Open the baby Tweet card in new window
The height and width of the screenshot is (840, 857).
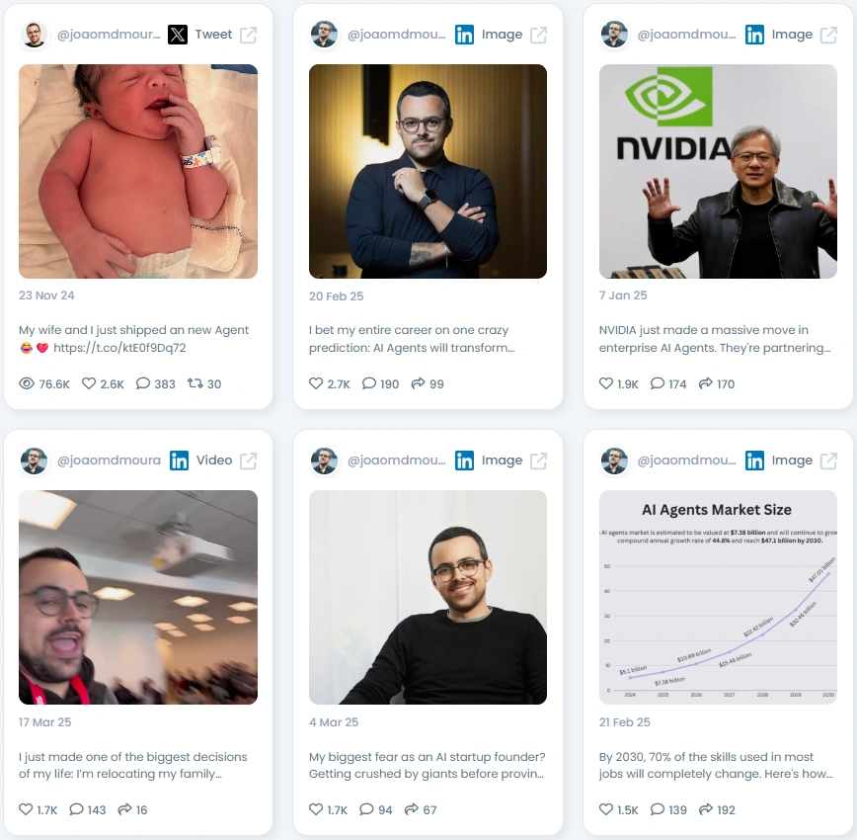click(x=248, y=35)
